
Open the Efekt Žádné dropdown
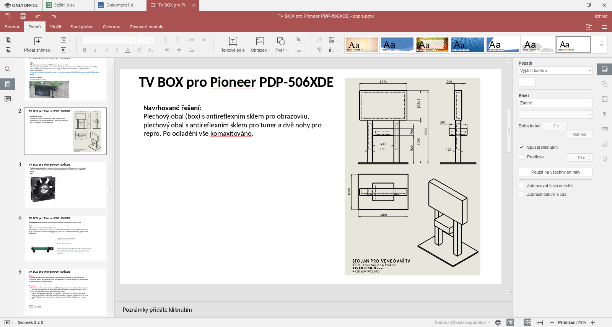tap(555, 103)
